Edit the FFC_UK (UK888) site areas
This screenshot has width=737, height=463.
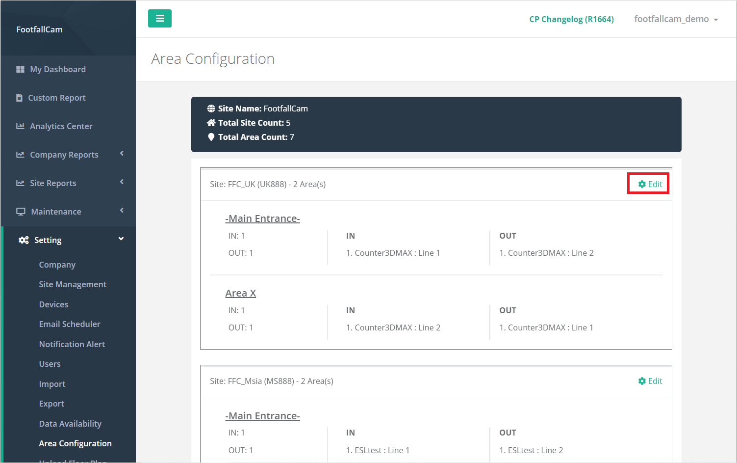pyautogui.click(x=650, y=184)
